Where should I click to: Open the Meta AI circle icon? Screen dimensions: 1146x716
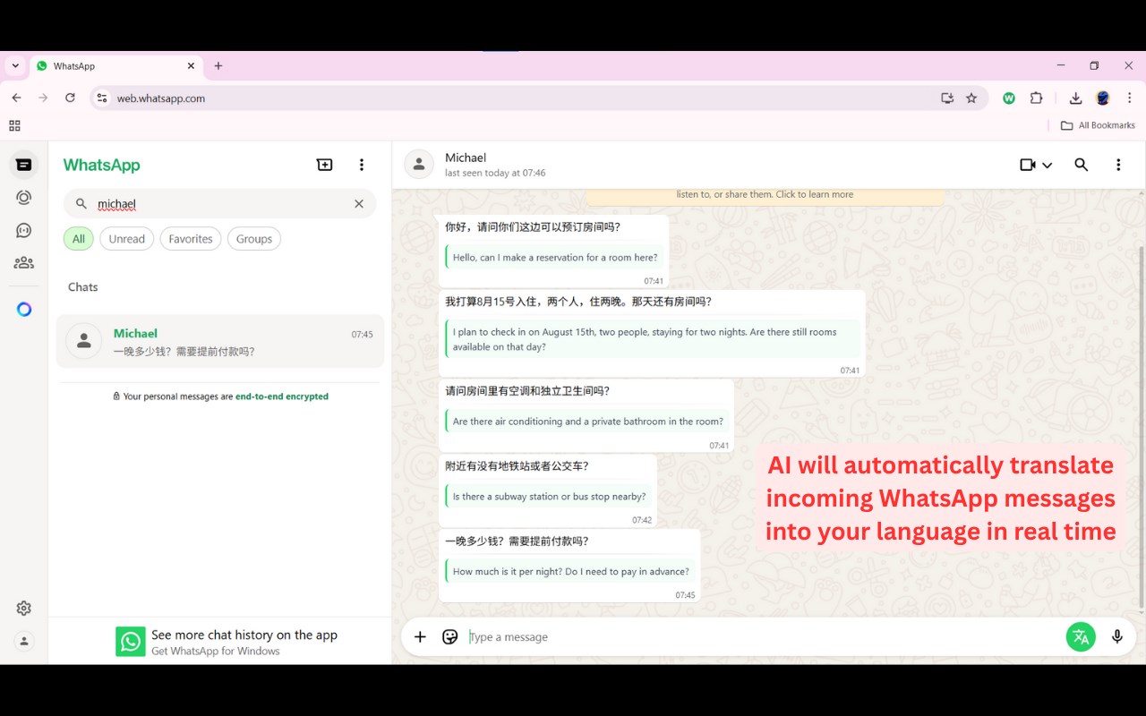tap(24, 310)
